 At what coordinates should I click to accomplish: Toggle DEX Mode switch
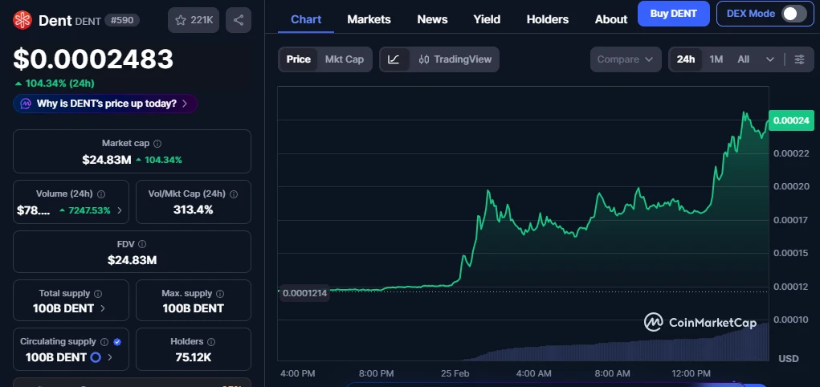(793, 14)
